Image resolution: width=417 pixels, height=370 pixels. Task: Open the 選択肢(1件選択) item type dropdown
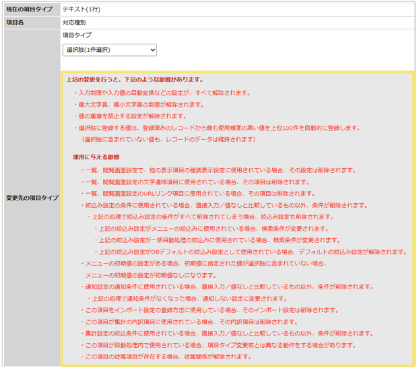pos(110,50)
